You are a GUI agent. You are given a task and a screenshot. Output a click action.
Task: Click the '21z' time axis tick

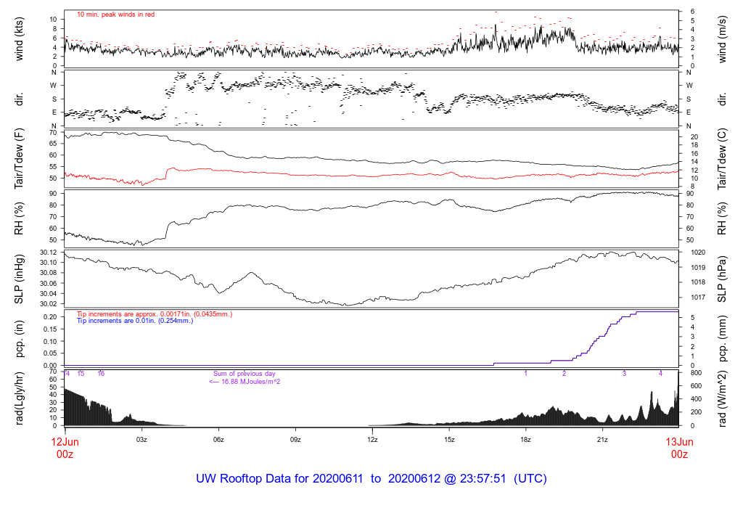coord(602,440)
